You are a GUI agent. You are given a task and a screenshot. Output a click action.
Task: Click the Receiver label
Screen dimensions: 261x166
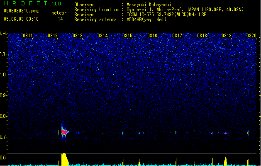(84, 15)
